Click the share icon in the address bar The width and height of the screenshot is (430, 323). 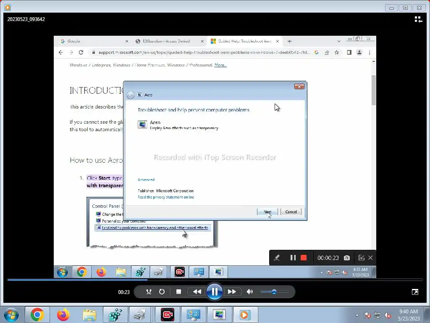[x=327, y=53]
